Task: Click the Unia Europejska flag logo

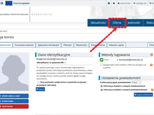Action: click(x=9, y=3)
